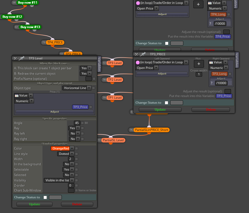
Task: Enable Change Status checkbox in TP3 Level
Action: 45,198
